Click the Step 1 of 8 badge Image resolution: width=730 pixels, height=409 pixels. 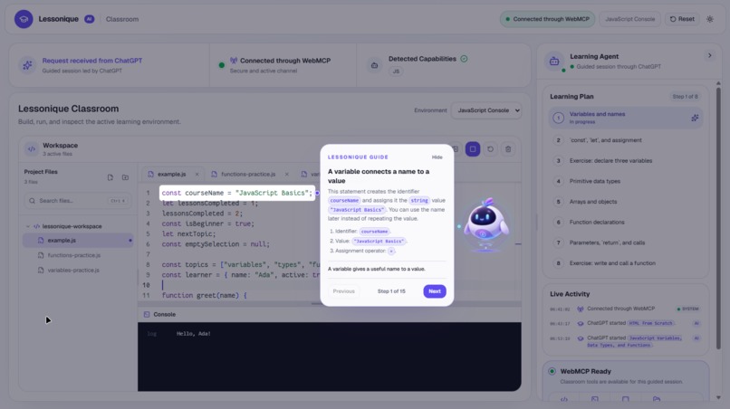pyautogui.click(x=685, y=96)
